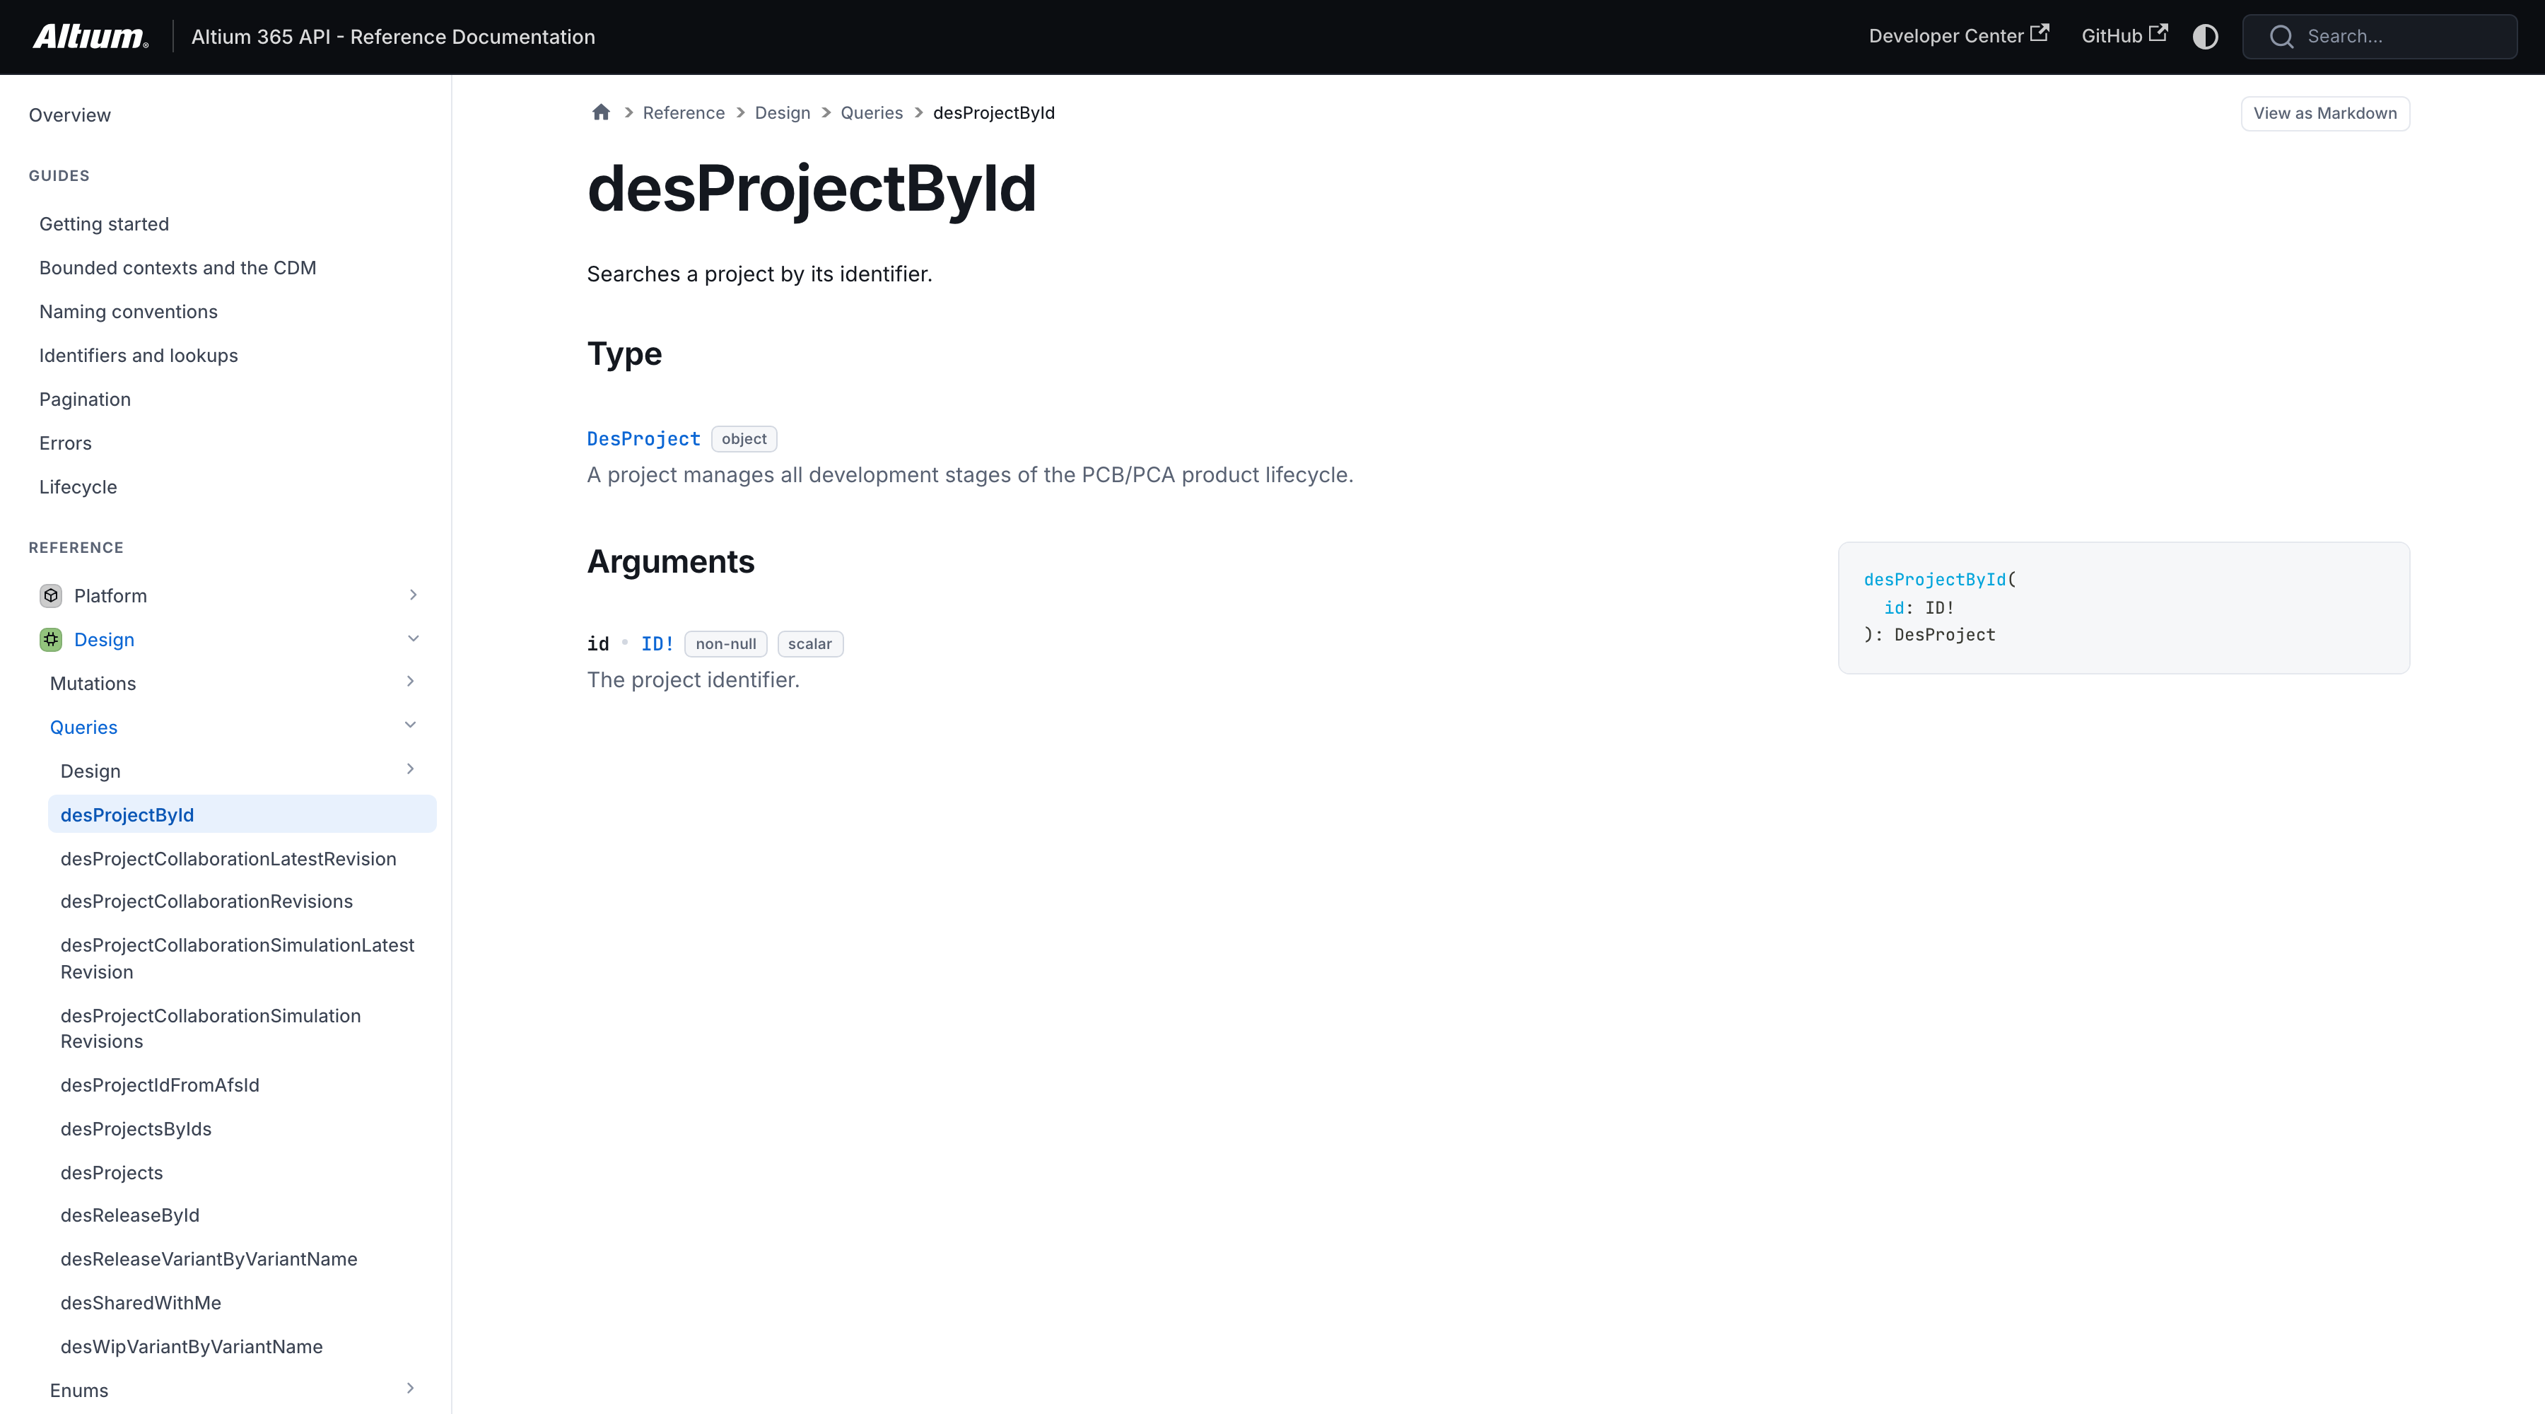Click the Altium logo
Viewport: 2545px width, 1414px height.
point(90,37)
